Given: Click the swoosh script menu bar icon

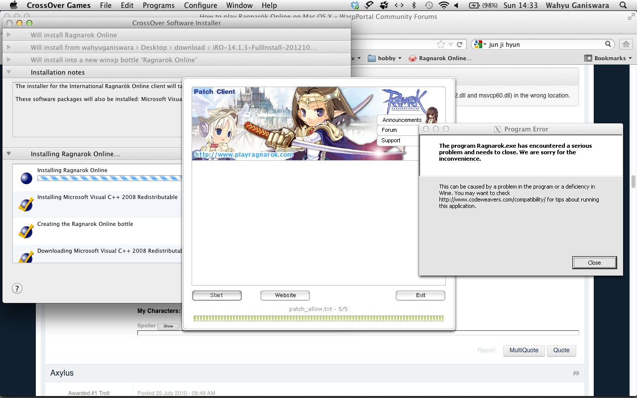Looking at the screenshot, I should coord(369,5).
